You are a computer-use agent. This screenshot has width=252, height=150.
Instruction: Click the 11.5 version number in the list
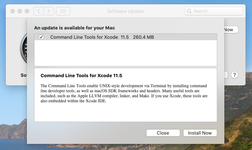coord(125,37)
